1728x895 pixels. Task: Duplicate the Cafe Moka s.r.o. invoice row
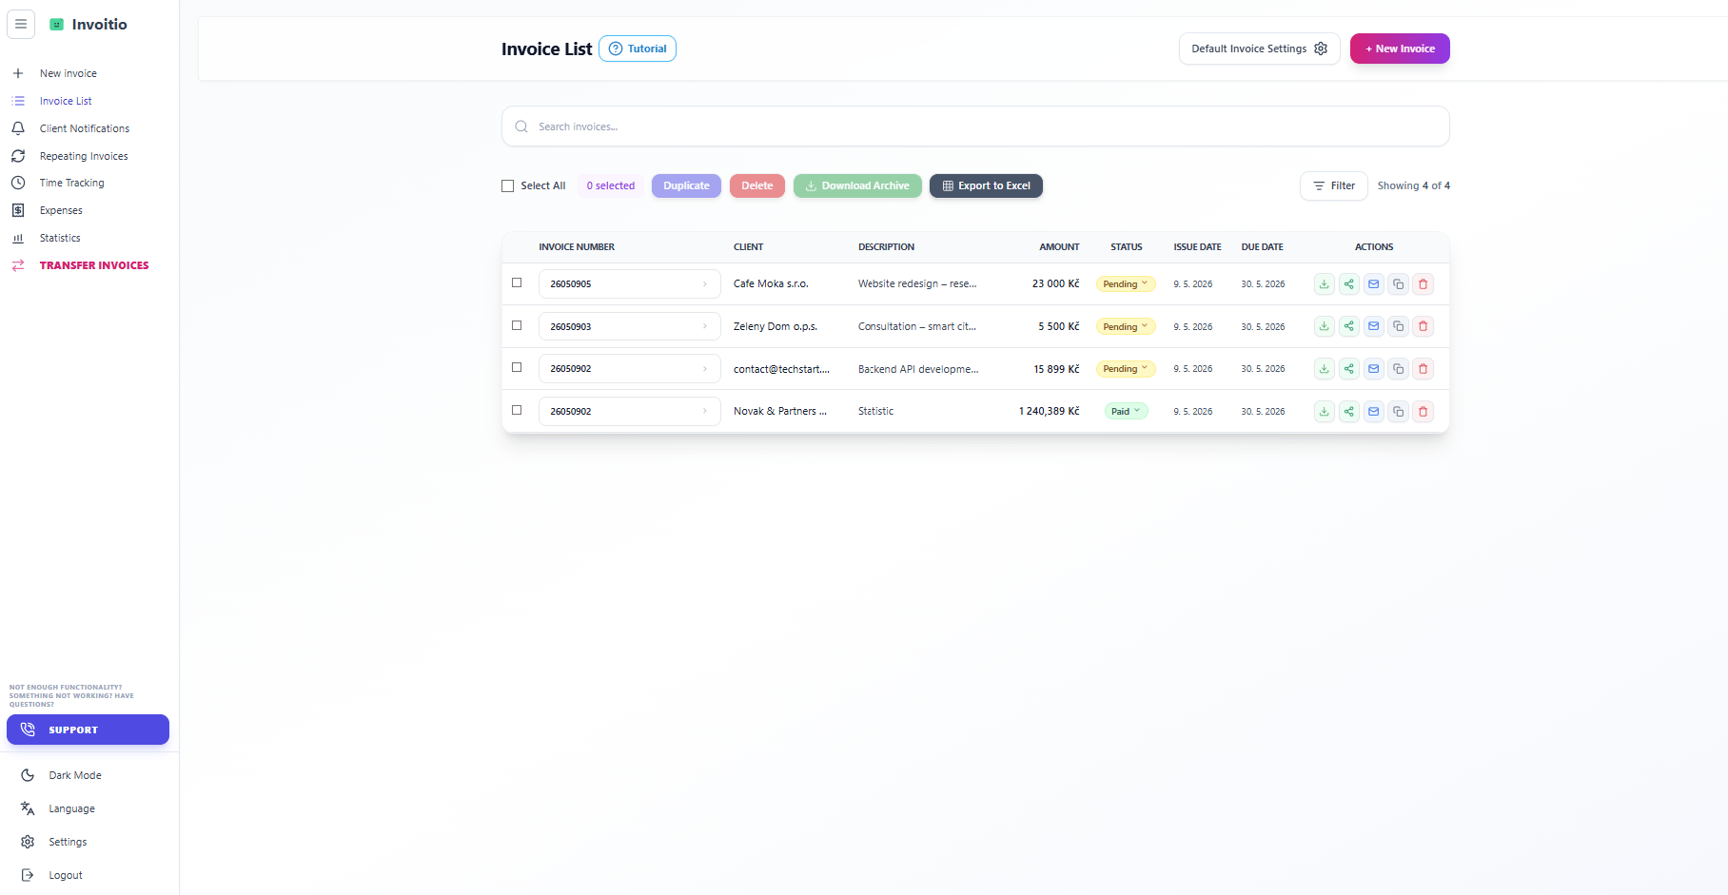pos(1398,284)
